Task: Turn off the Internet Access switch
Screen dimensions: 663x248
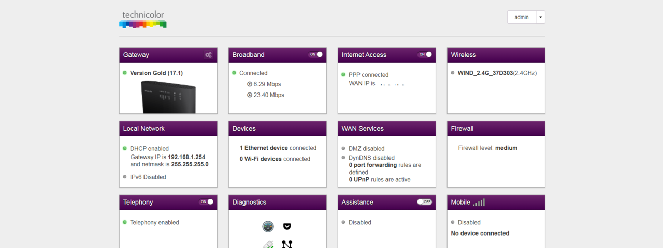Action: [x=425, y=54]
